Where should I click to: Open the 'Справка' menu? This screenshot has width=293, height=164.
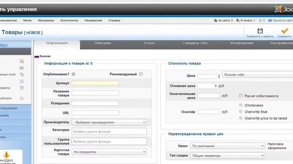[114, 20]
